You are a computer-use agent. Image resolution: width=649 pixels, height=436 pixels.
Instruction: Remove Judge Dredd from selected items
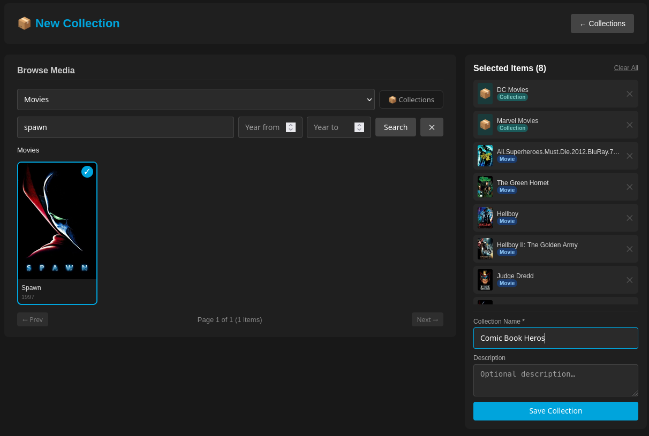(630, 280)
